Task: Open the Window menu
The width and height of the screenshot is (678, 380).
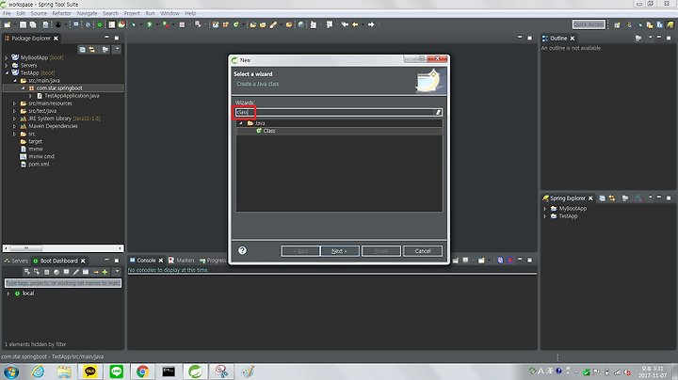Action: [x=169, y=13]
